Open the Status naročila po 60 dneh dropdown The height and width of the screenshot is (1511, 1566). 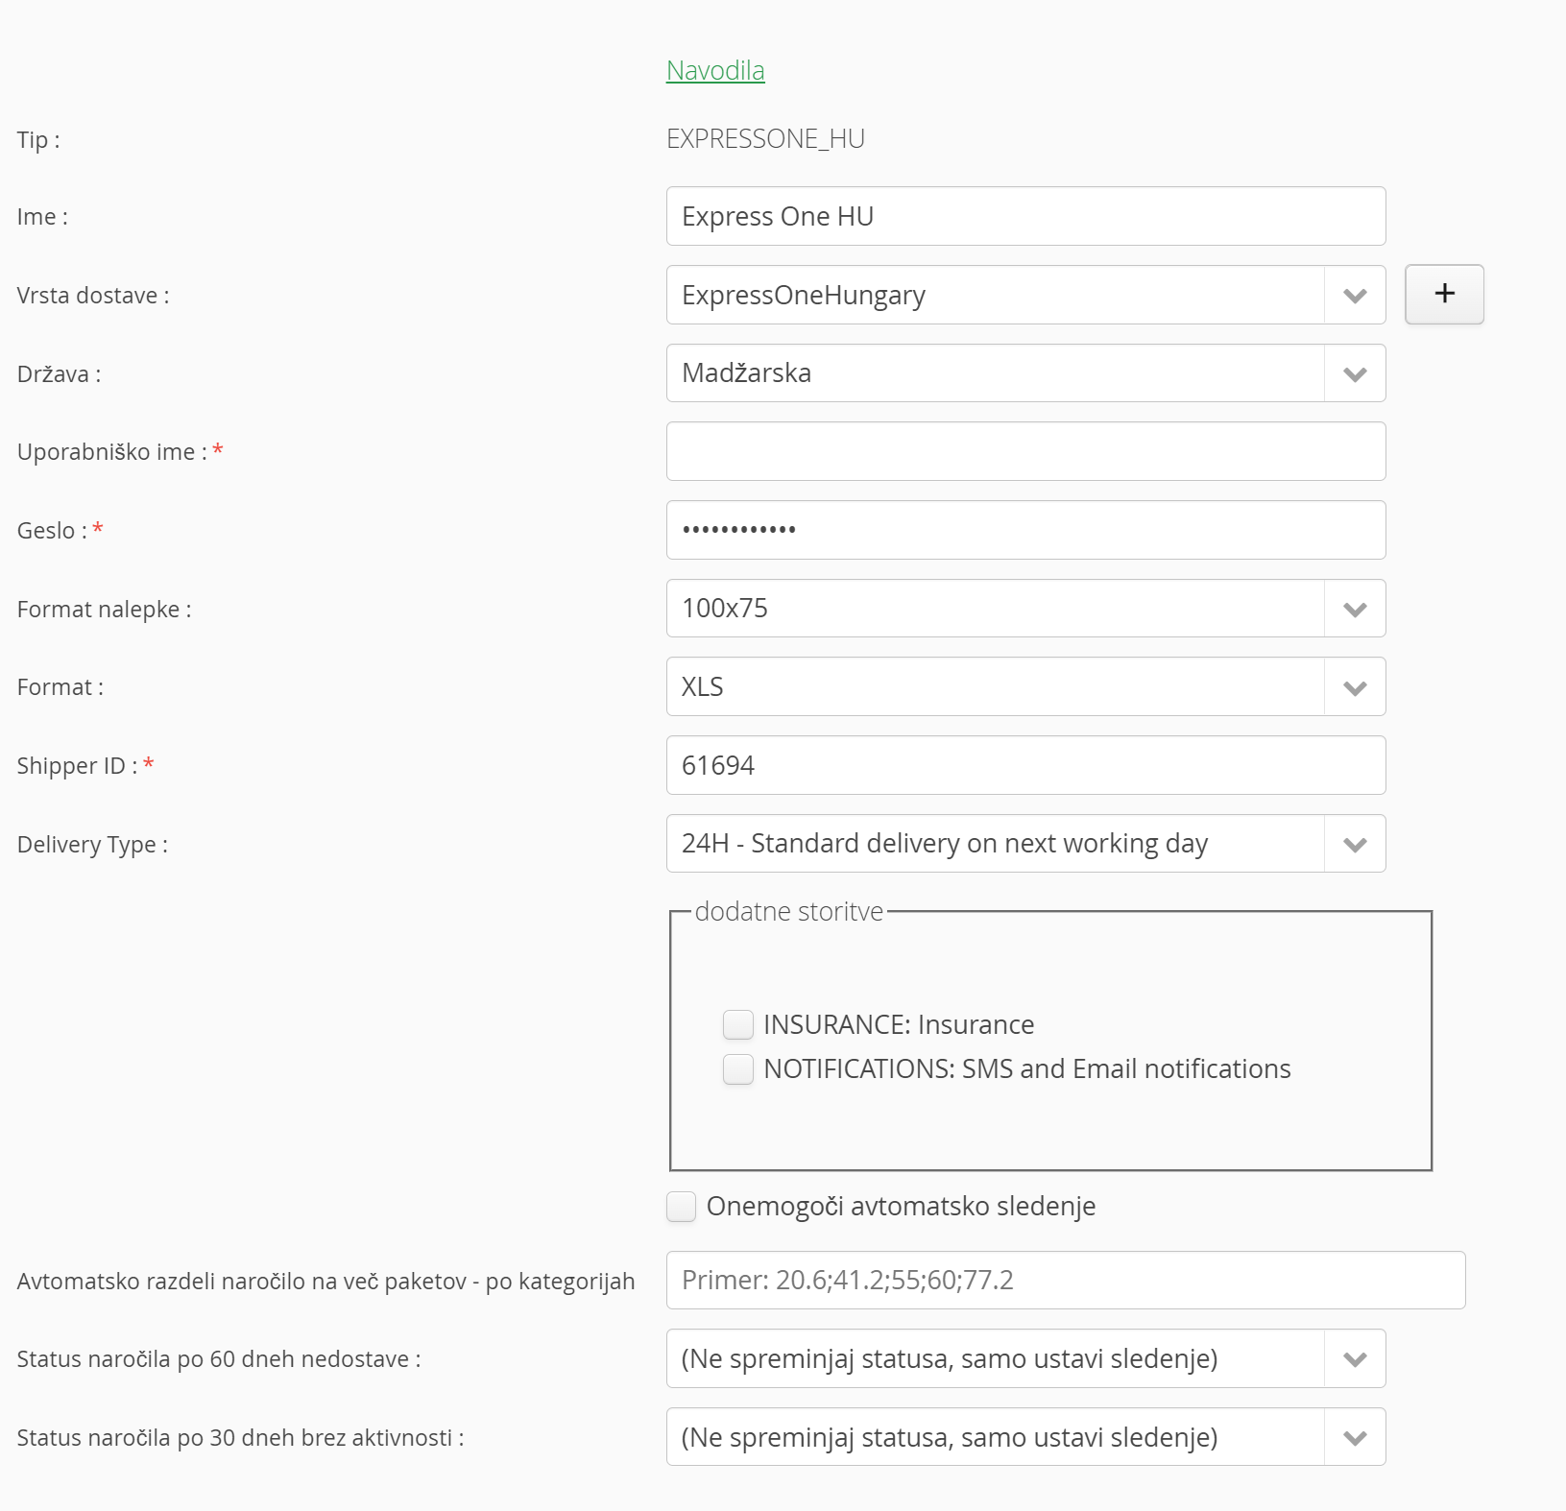pos(1025,1358)
